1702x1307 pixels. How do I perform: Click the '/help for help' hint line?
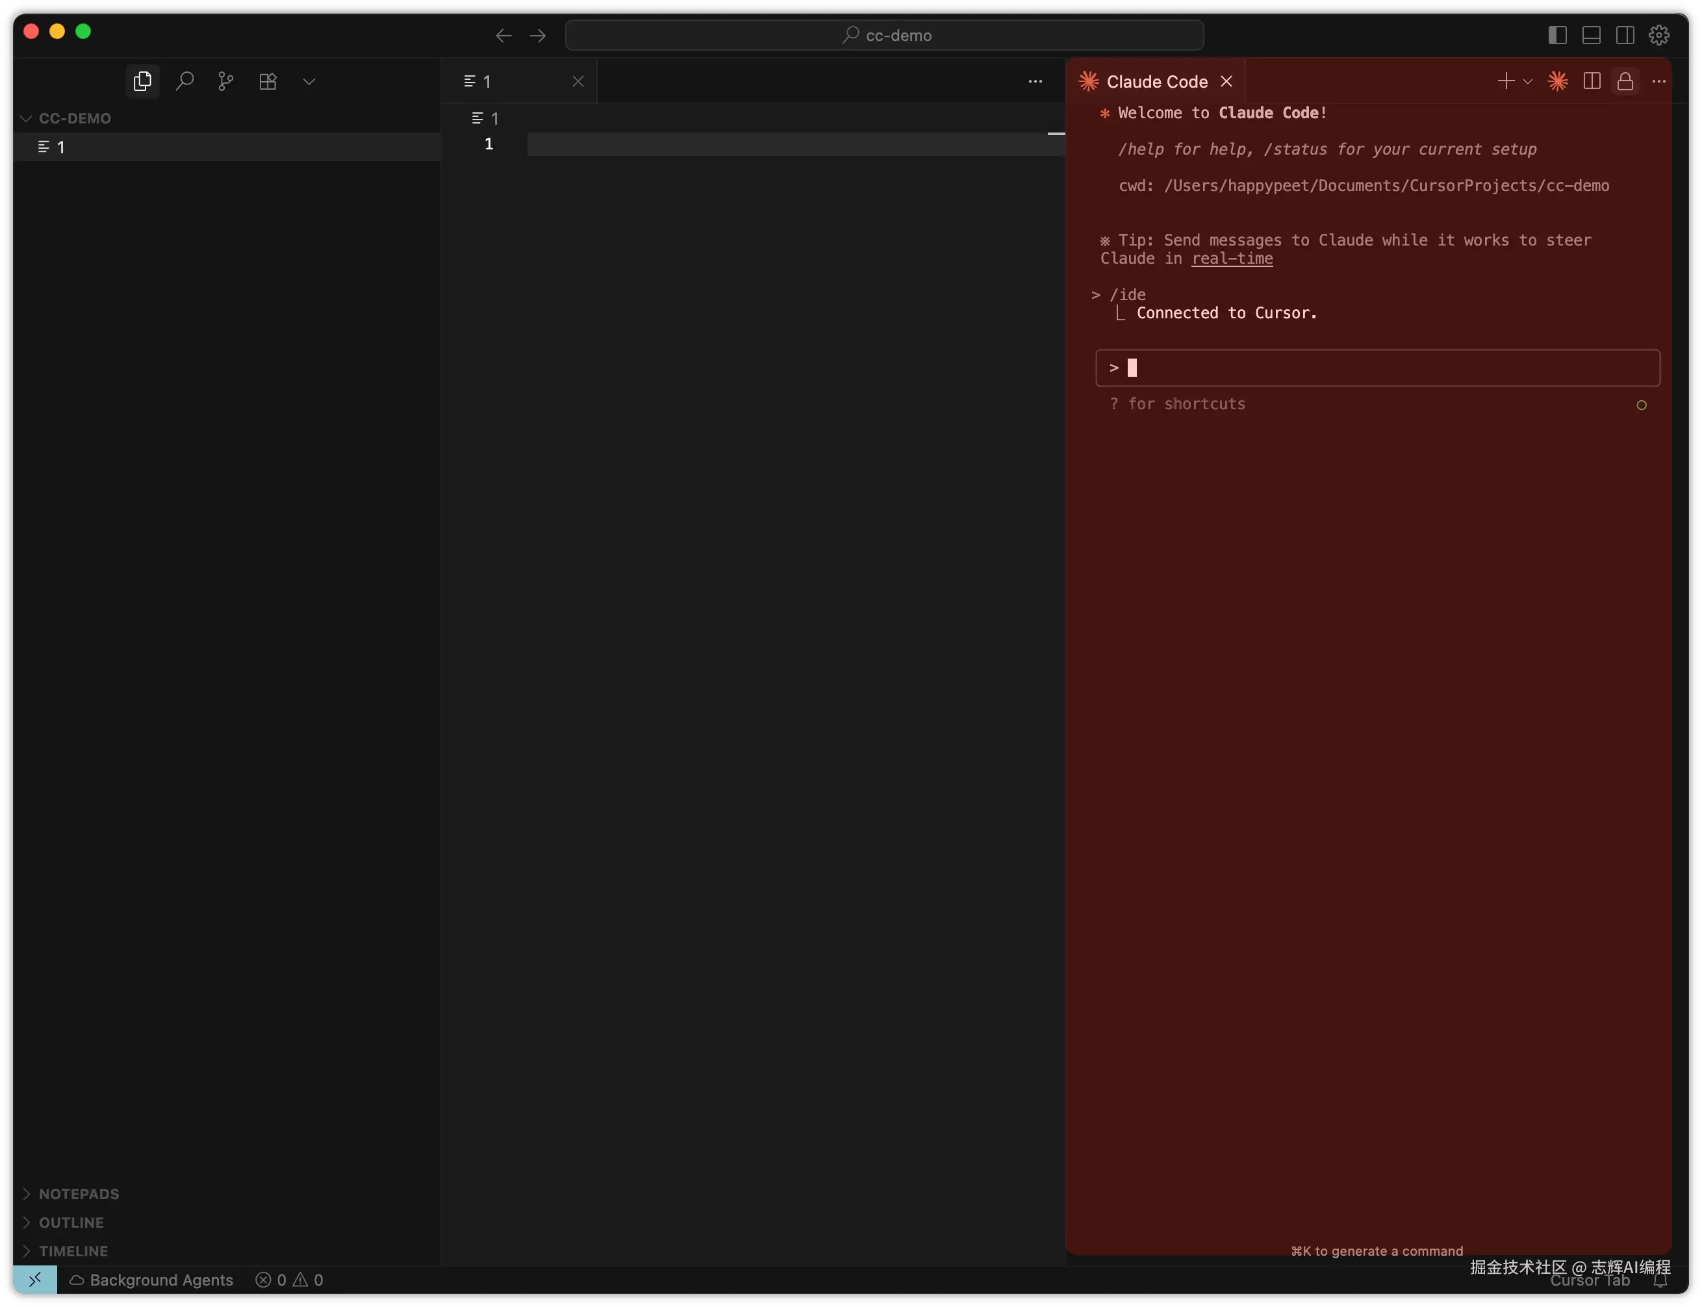(x=1327, y=149)
